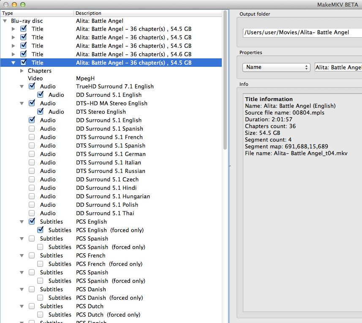Select the Video MpegH row
The width and height of the screenshot is (362, 323).
pyautogui.click(x=111, y=78)
